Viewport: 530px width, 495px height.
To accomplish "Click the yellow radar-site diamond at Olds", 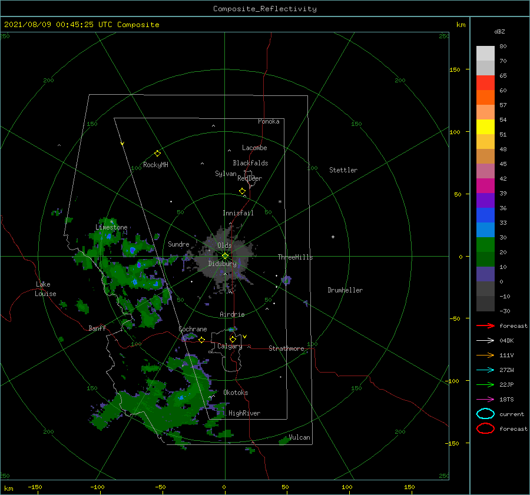I will click(x=225, y=256).
